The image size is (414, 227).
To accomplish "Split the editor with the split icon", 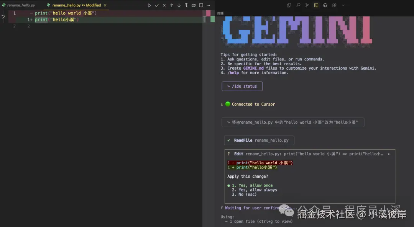I will click(201, 5).
